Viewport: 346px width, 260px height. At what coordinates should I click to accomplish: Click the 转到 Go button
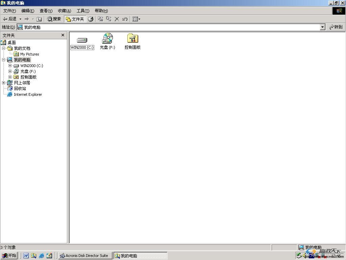click(x=336, y=27)
